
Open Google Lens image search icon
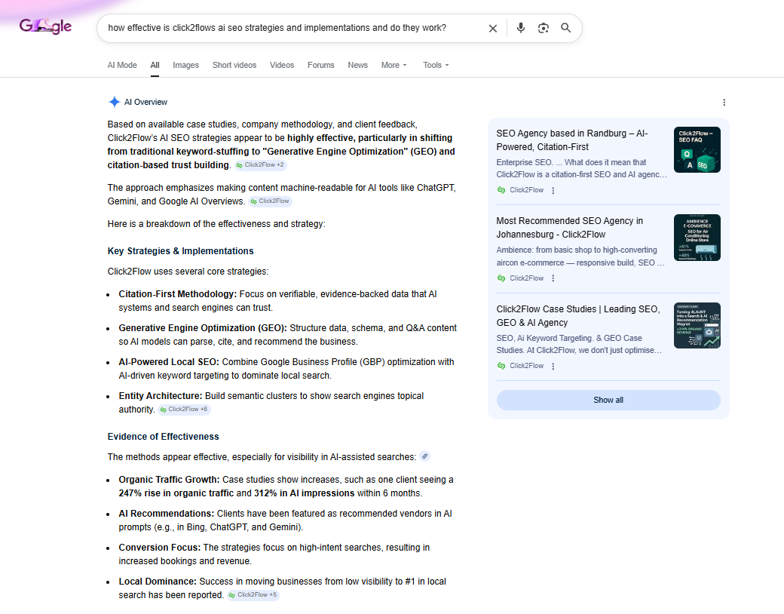(543, 29)
